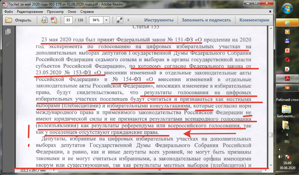Open the media player taskbar icon
The height and width of the screenshot is (175, 299).
(287, 32)
